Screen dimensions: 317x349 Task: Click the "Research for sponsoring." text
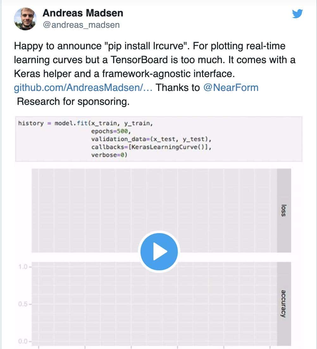pos(73,102)
